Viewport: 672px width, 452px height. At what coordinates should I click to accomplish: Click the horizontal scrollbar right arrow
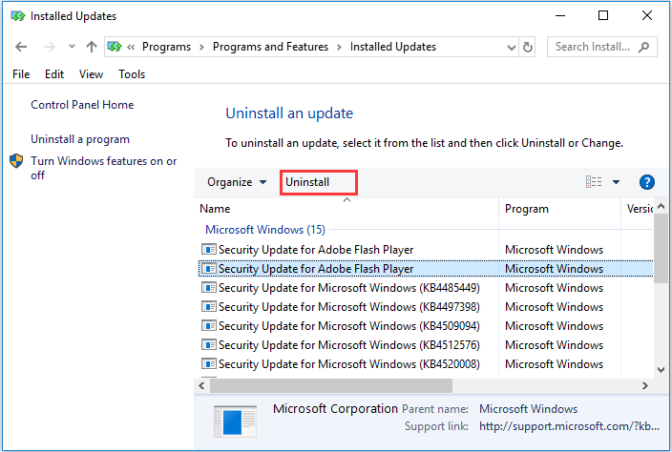pyautogui.click(x=645, y=385)
